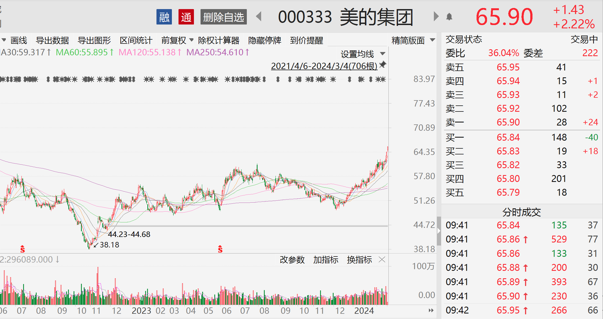Toggle 隐藏停牌 hide suspension option

(x=264, y=40)
